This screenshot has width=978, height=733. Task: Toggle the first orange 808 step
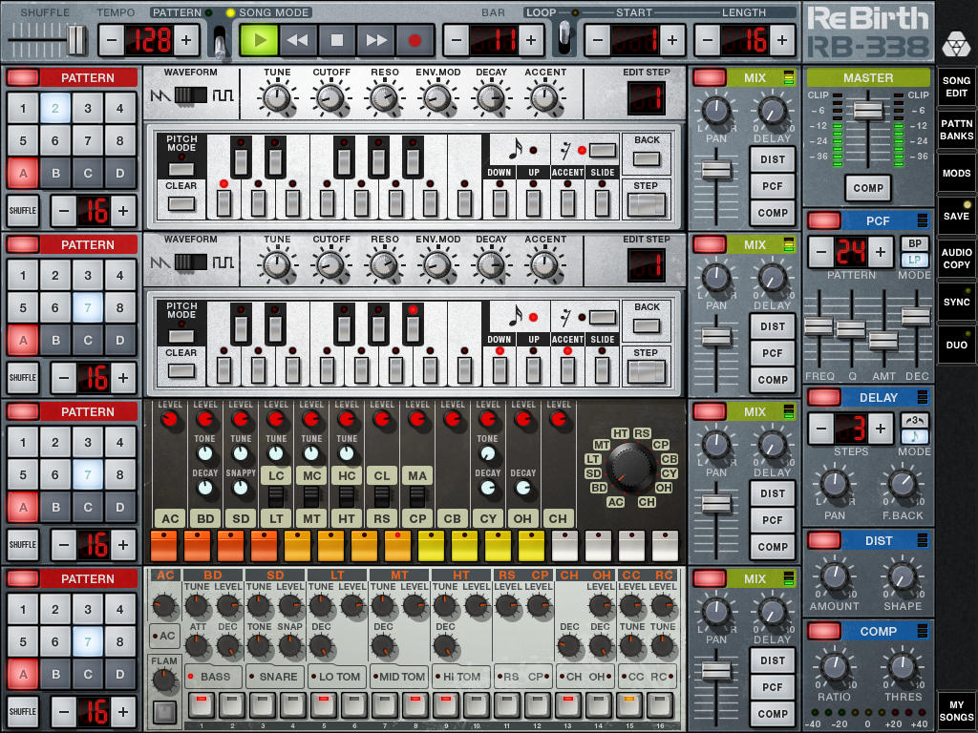click(x=163, y=546)
